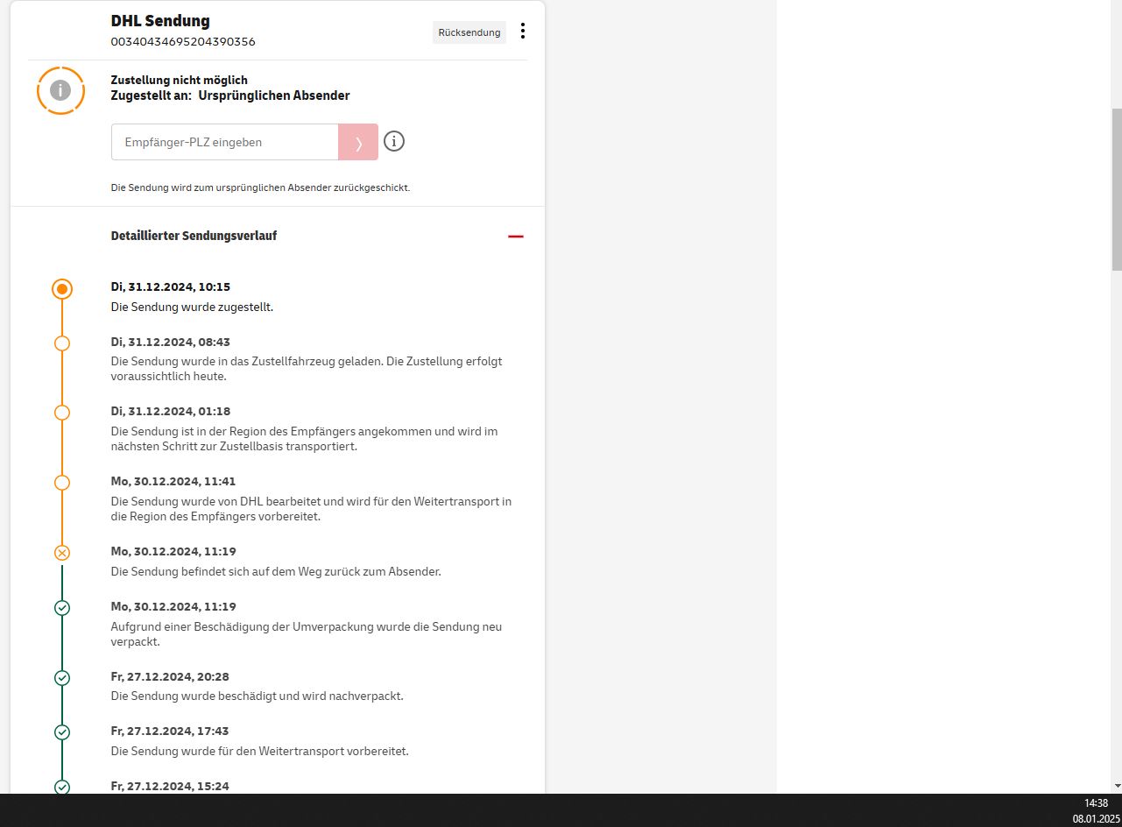Click the X marker for return to sender

[62, 553]
